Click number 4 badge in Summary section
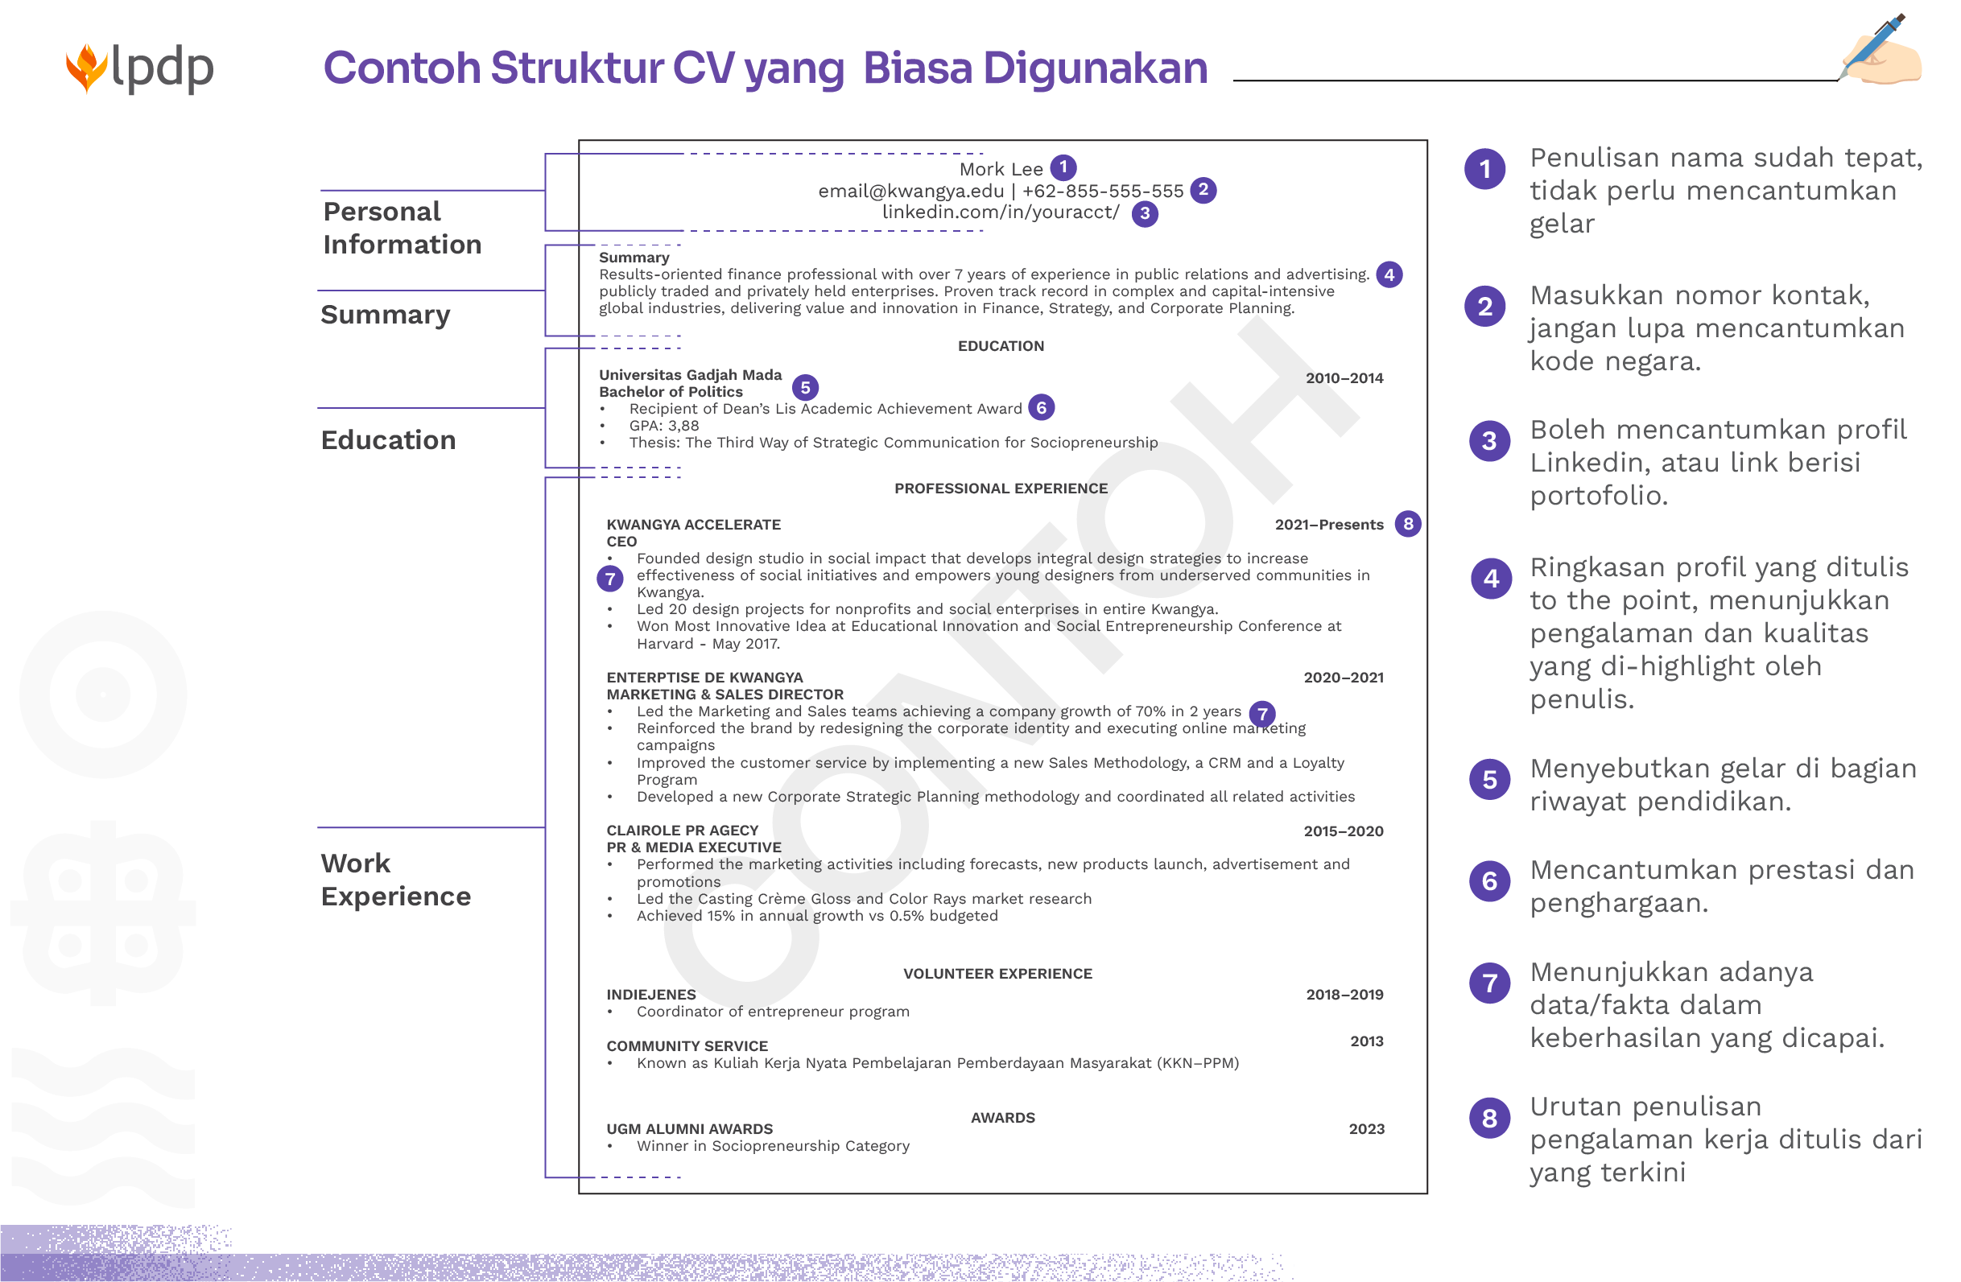The image size is (1961, 1282). coord(1389,274)
